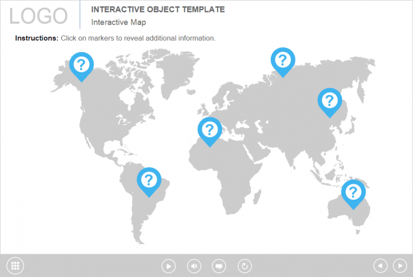
Task: Mute audio using the speaker icon
Action: 194,266
